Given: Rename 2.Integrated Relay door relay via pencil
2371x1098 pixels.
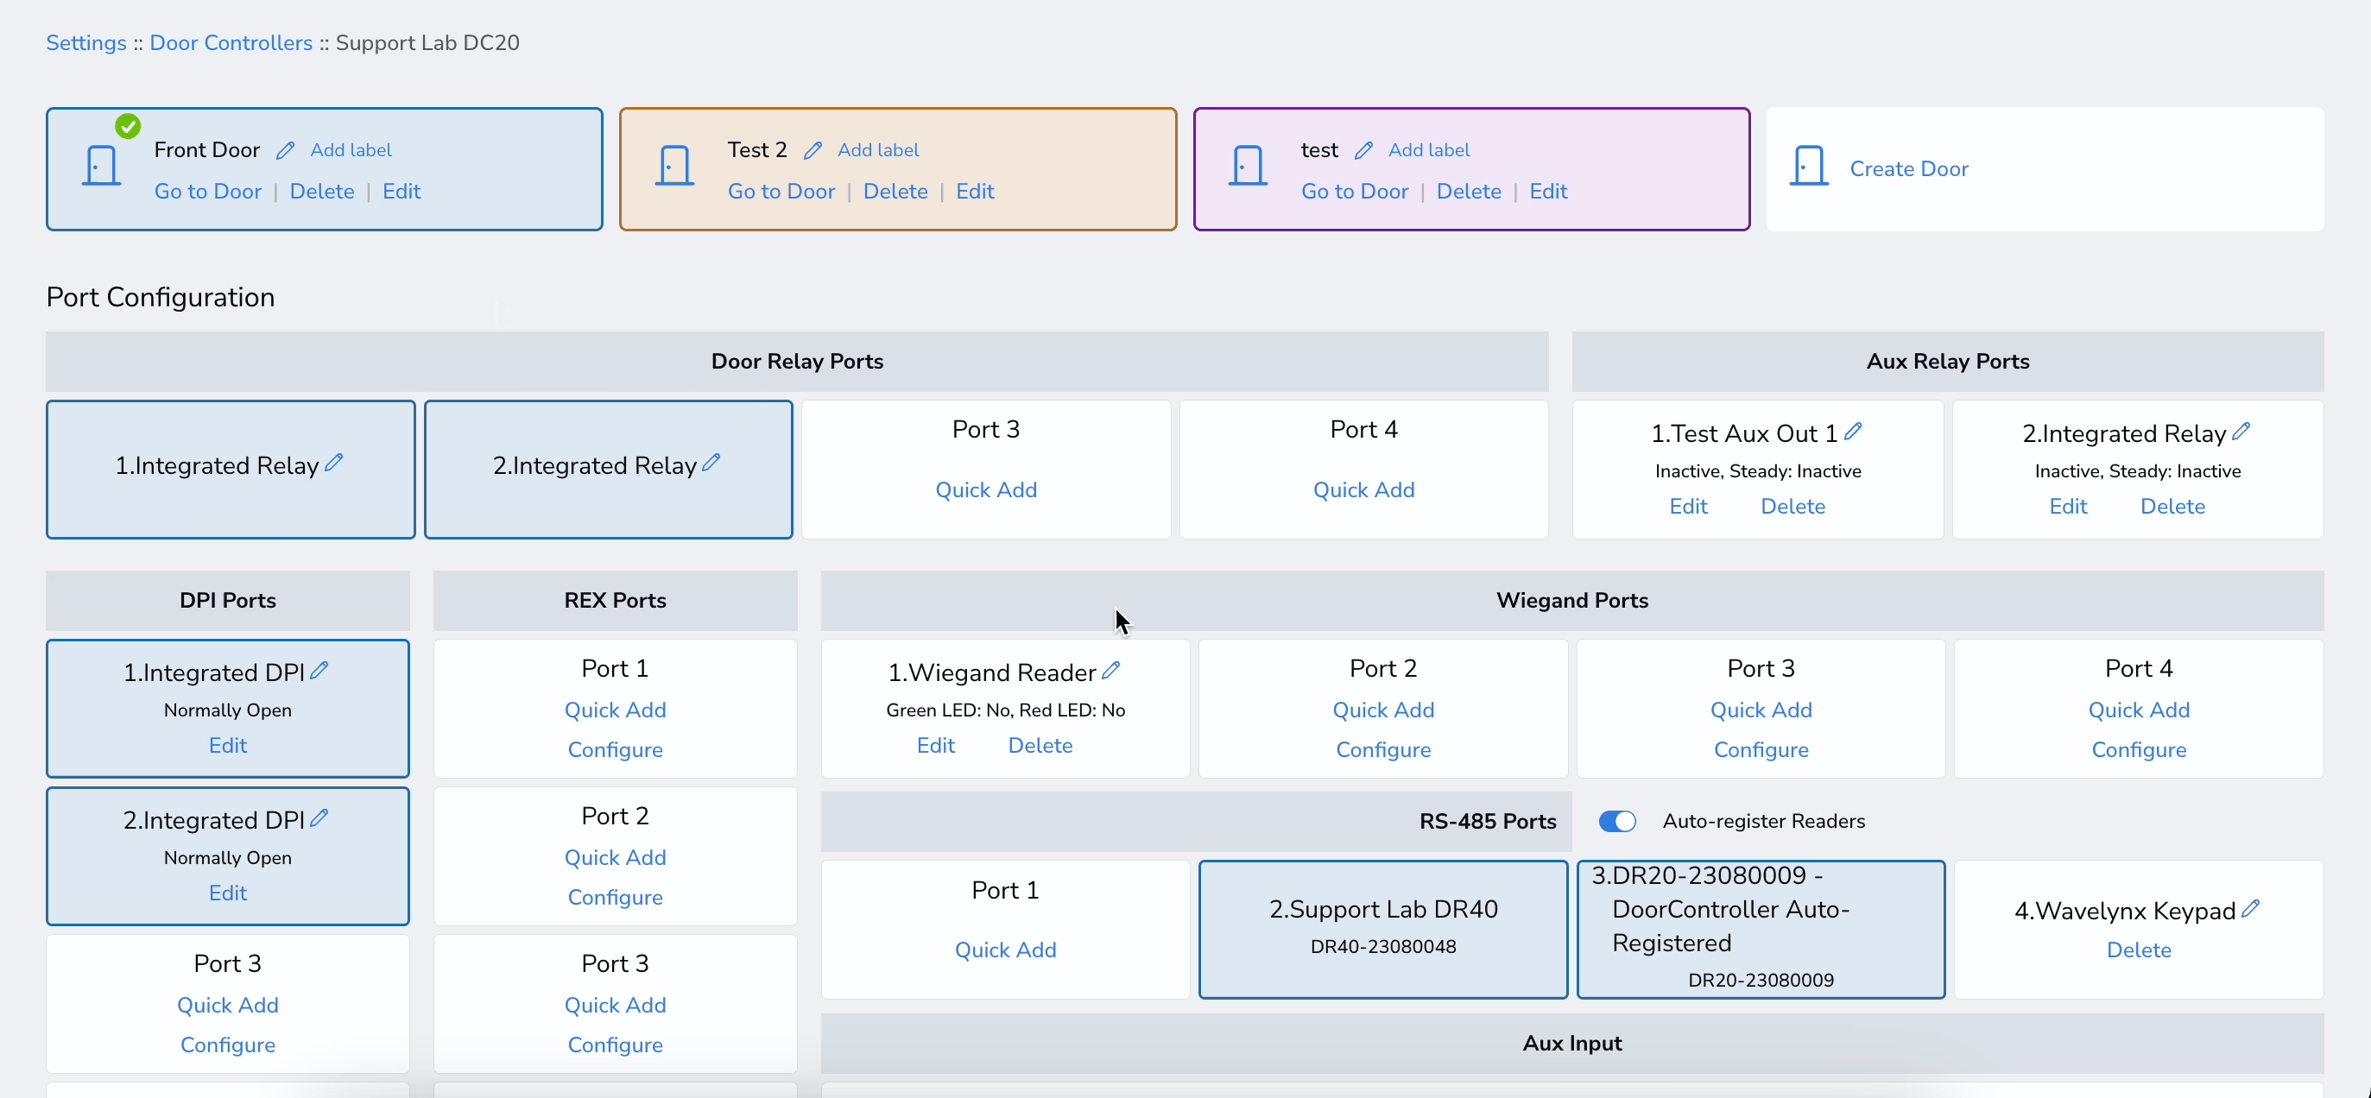Looking at the screenshot, I should [711, 462].
